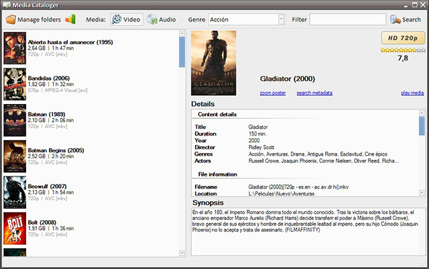
Task: Click the large Gladiator poster image
Action: [x=213, y=63]
